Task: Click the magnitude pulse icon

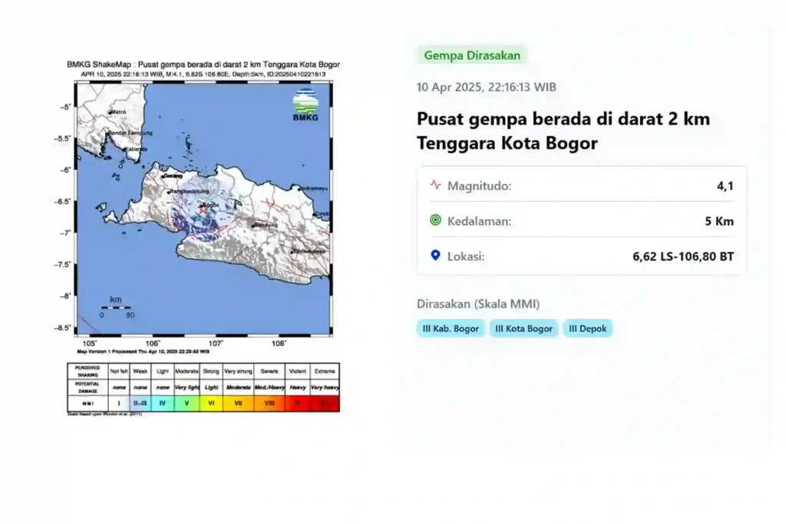Action: [436, 185]
